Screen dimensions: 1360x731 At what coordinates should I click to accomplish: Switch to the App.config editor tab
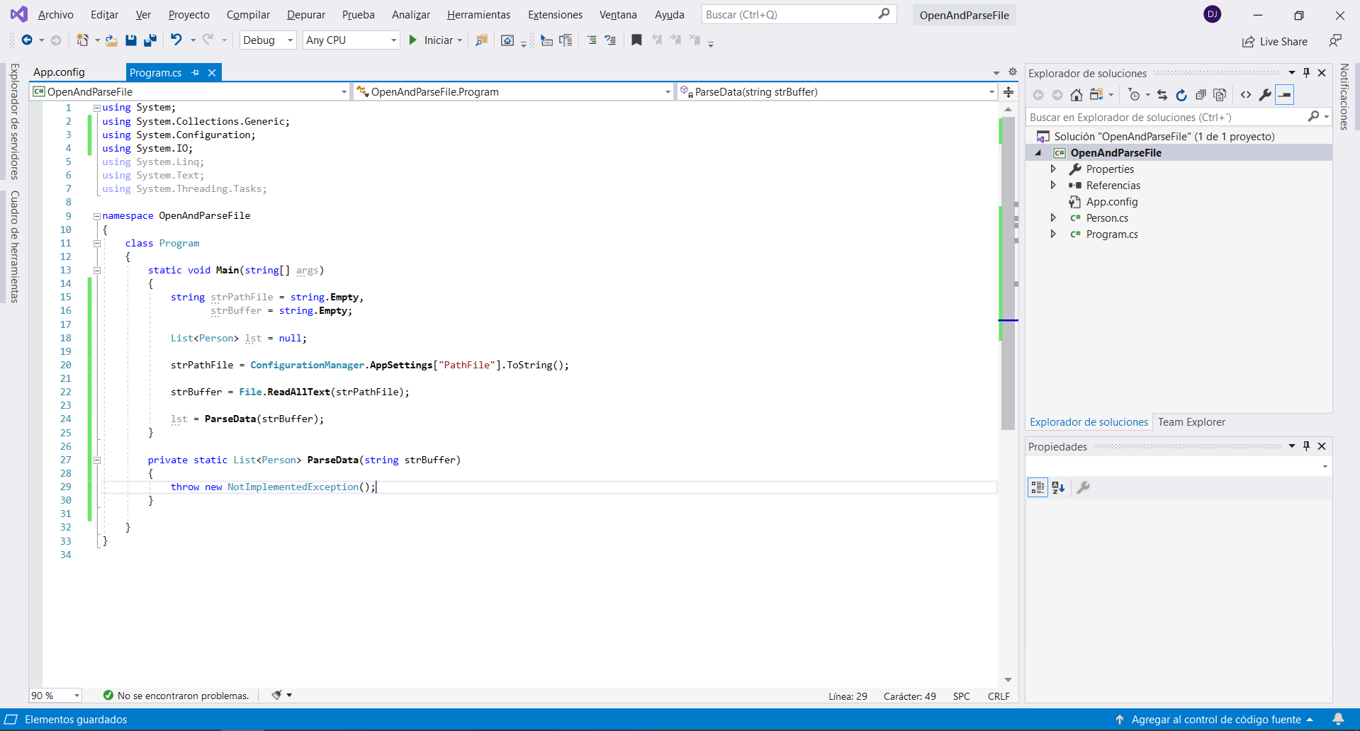coord(59,72)
